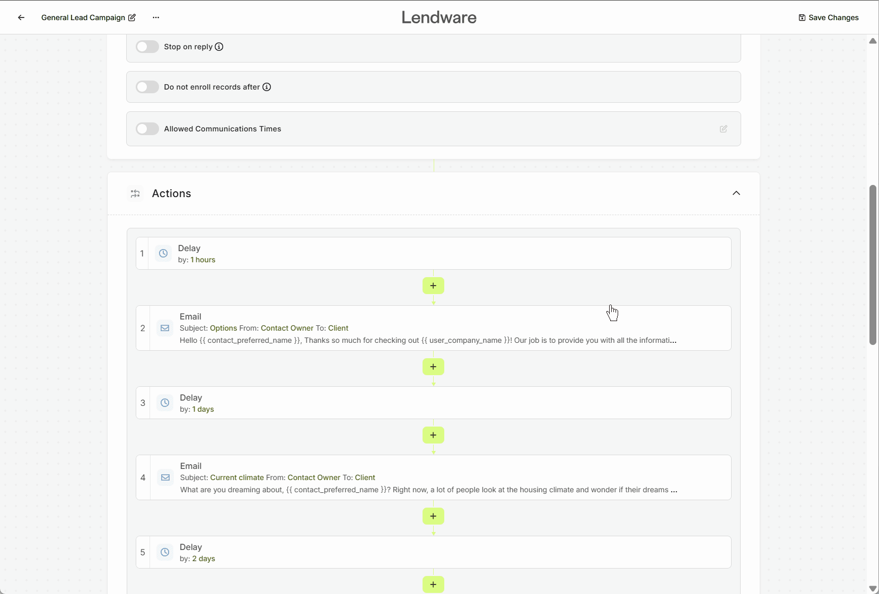879x594 pixels.
Task: Click the scroll down arrow
Action: click(873, 589)
